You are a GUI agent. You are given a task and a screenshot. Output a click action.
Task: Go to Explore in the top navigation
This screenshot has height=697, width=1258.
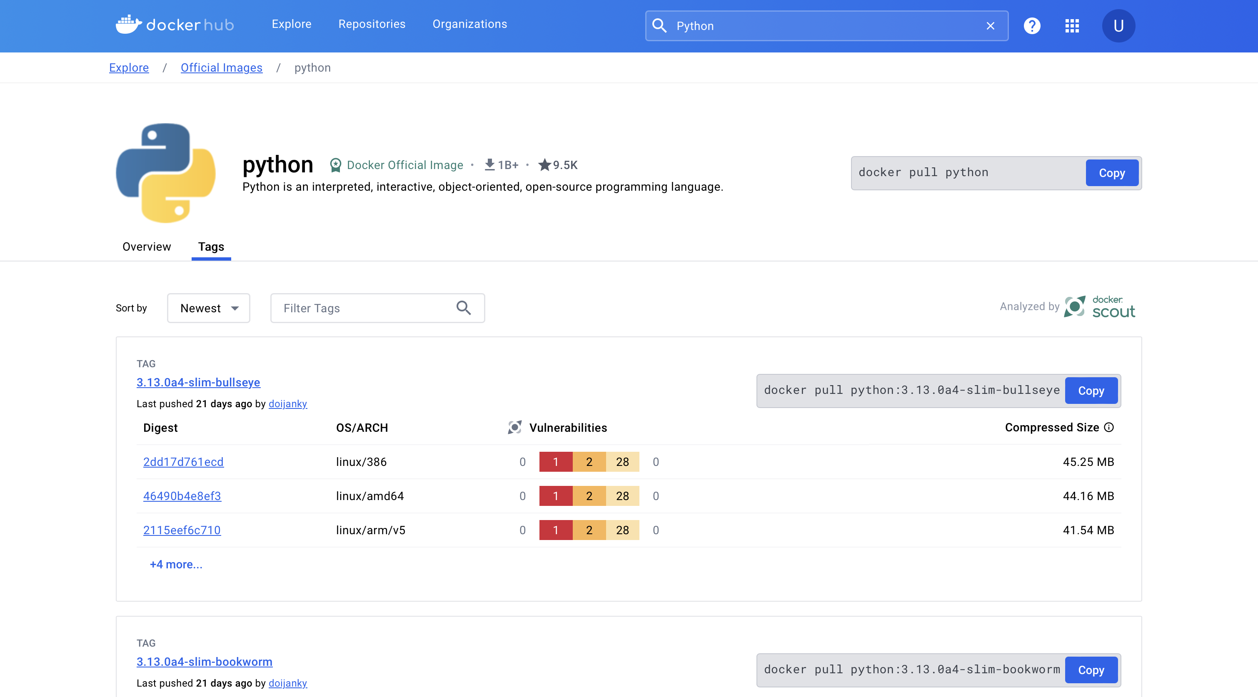tap(292, 24)
